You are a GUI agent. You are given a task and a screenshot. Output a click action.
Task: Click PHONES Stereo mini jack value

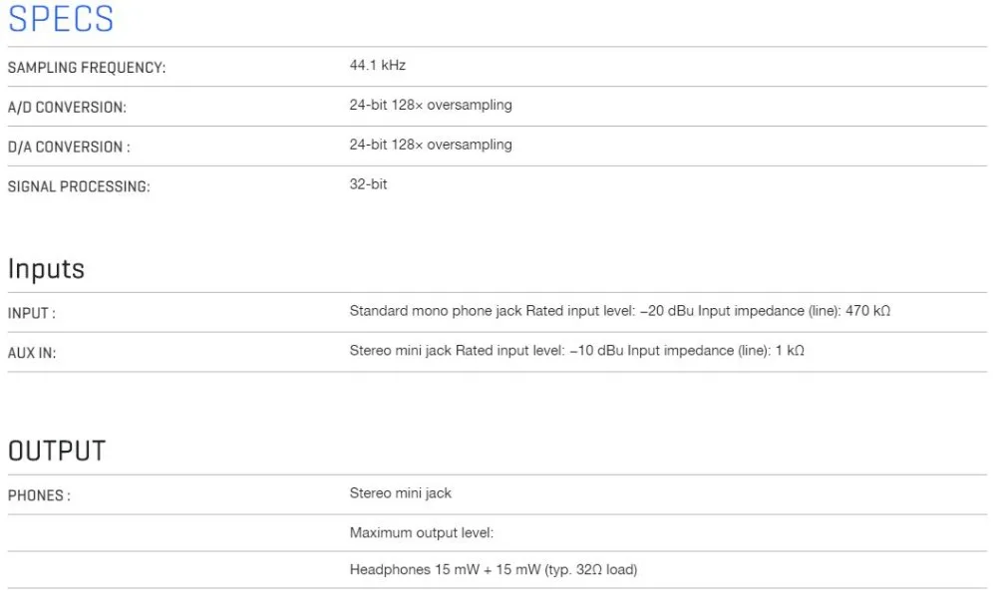point(401,493)
